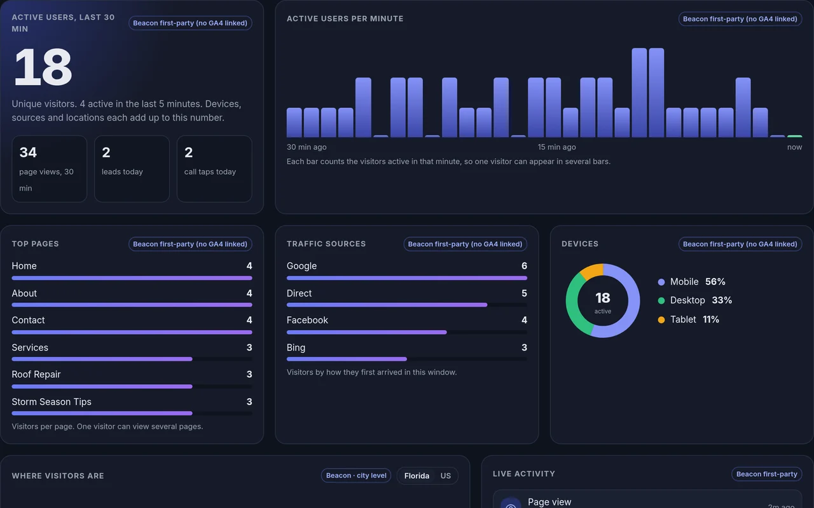
Task: Select the Florida map scope option
Action: pyautogui.click(x=417, y=476)
